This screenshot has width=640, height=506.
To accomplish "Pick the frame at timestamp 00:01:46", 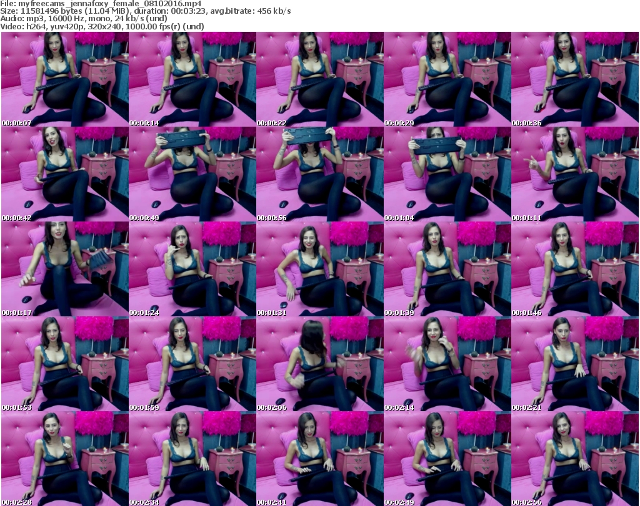I will (x=575, y=270).
